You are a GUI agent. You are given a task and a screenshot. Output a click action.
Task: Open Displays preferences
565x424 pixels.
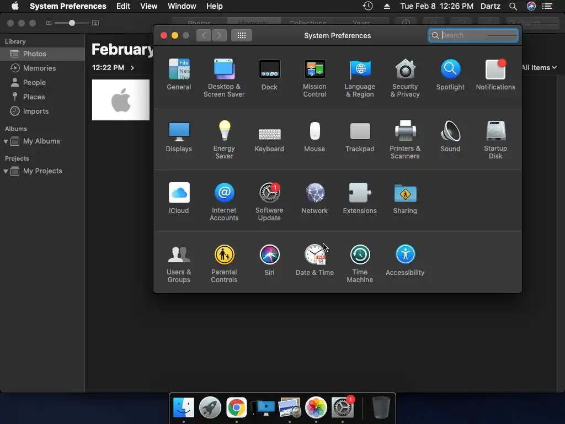click(179, 136)
